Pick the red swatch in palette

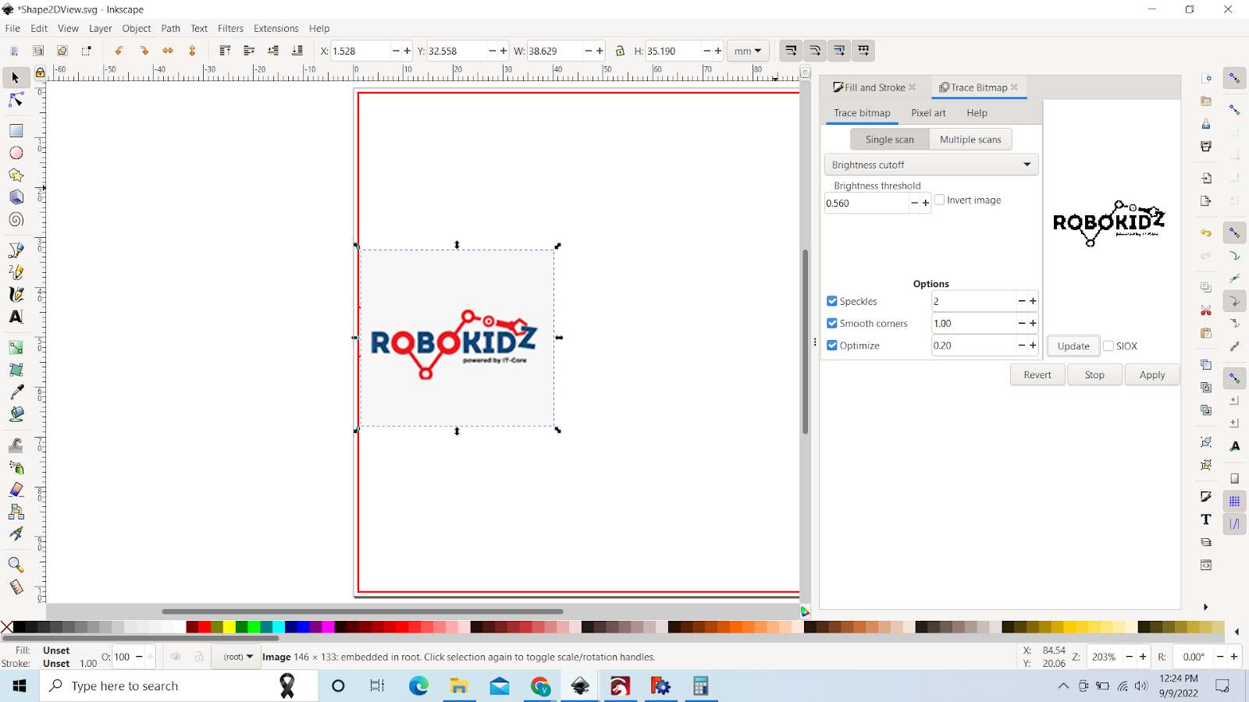[x=205, y=627]
